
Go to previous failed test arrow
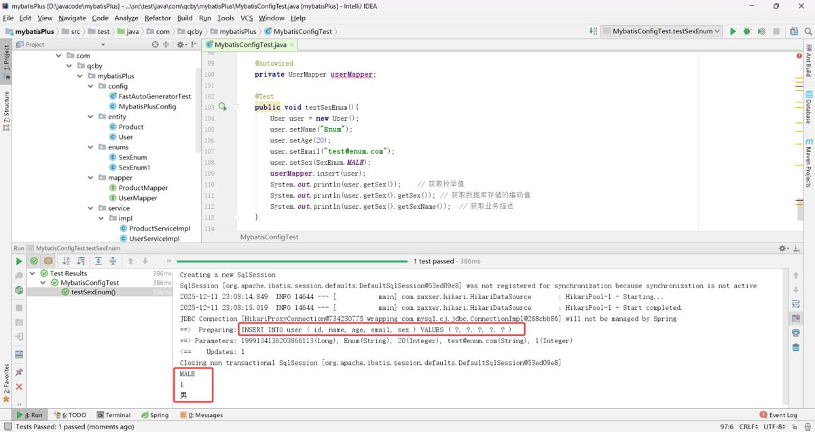(130, 261)
